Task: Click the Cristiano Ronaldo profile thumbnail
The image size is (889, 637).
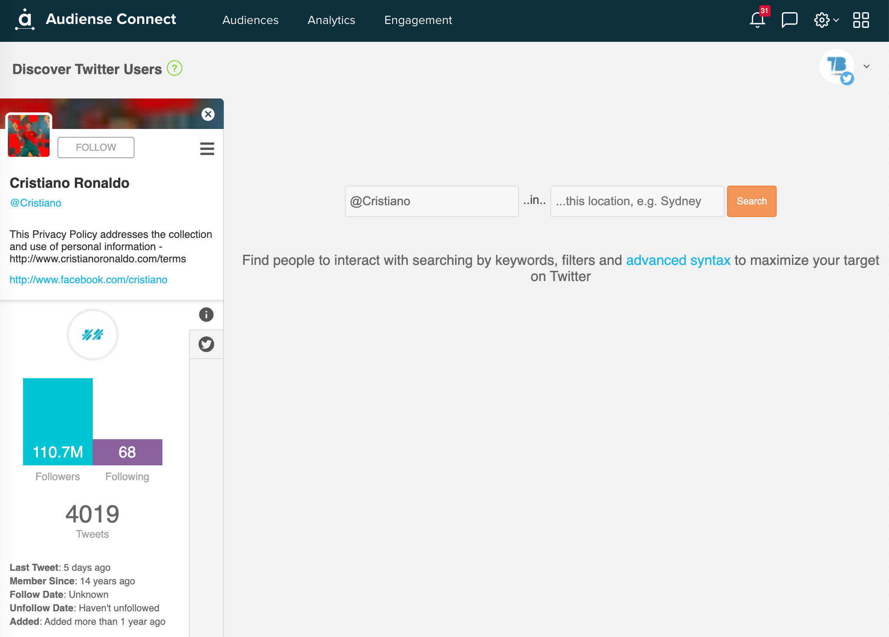Action: coord(28,135)
